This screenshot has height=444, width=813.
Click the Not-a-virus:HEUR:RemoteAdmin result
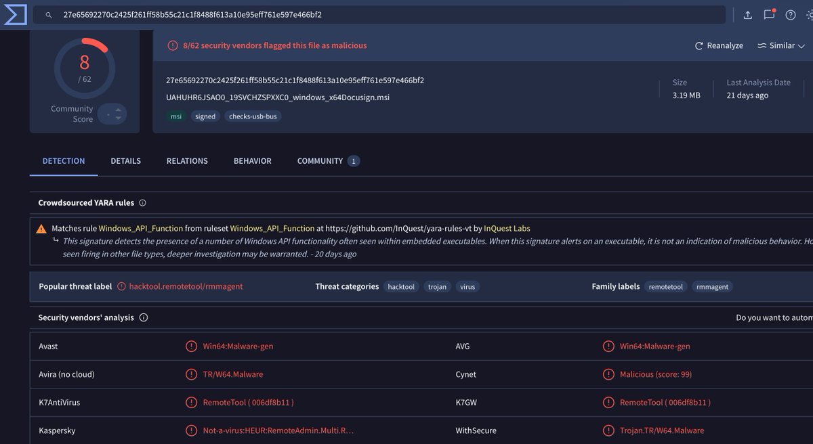tap(278, 430)
